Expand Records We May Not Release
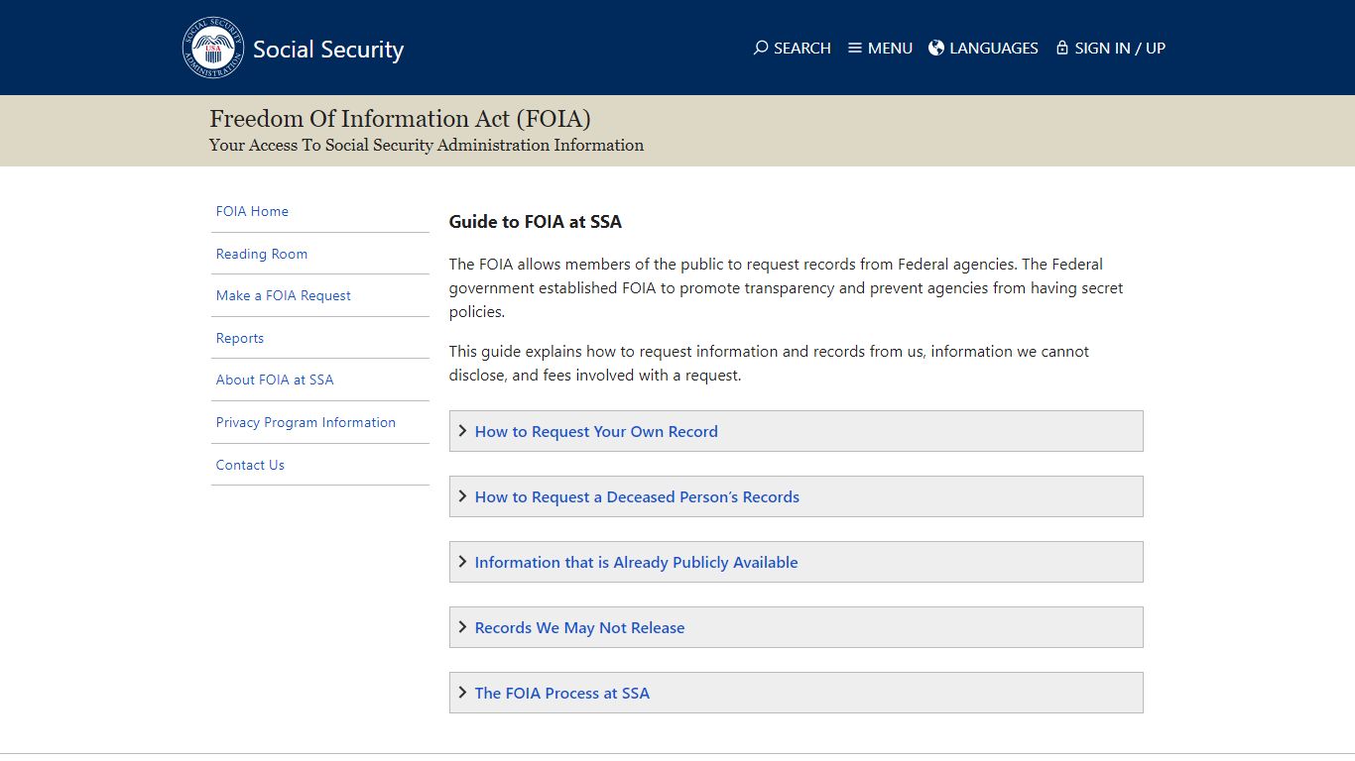Viewport: 1355px width, 761px height. point(796,627)
